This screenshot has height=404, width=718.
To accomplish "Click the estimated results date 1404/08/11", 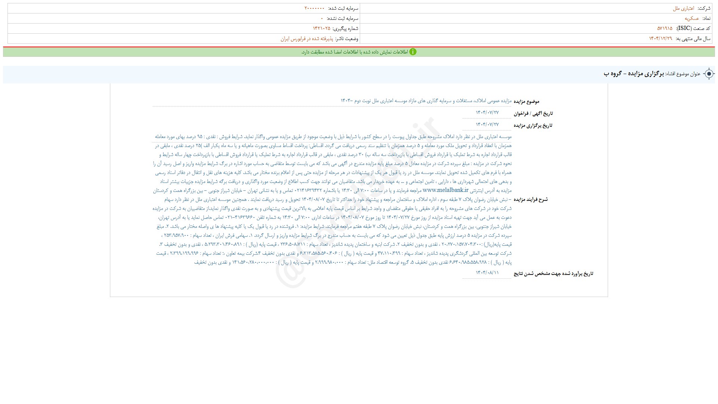I will 487,273.
